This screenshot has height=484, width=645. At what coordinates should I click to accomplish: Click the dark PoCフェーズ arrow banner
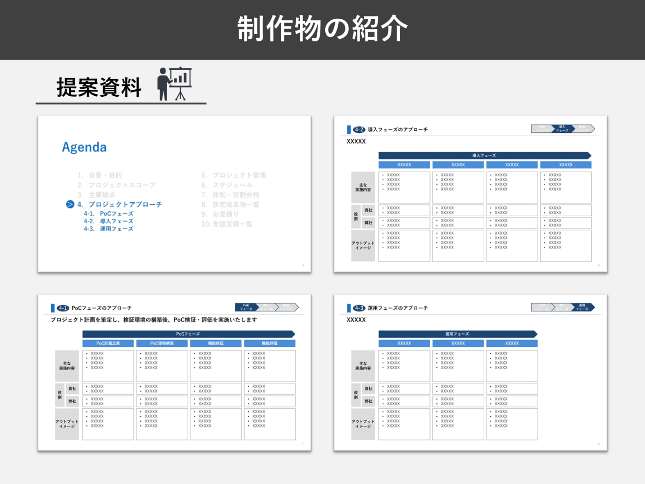tap(188, 334)
